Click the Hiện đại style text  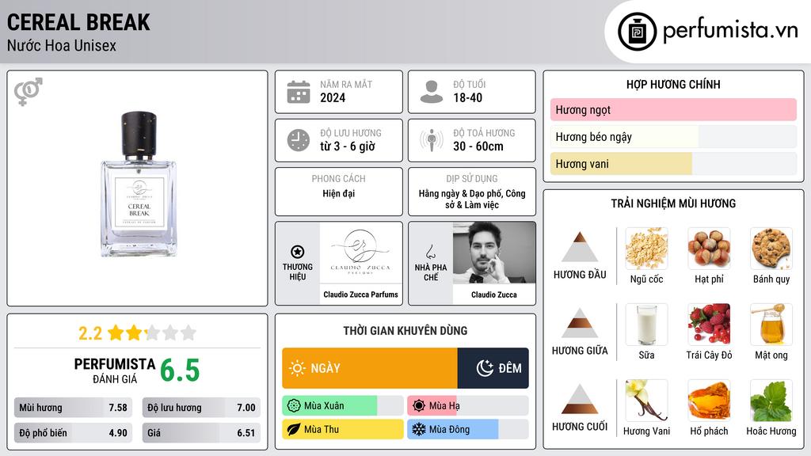tap(339, 193)
